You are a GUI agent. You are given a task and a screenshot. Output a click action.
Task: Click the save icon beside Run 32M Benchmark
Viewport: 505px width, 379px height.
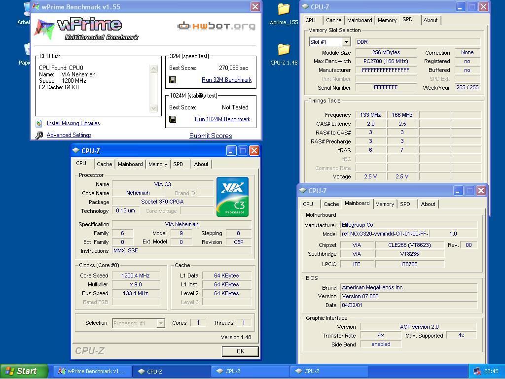coord(173,80)
